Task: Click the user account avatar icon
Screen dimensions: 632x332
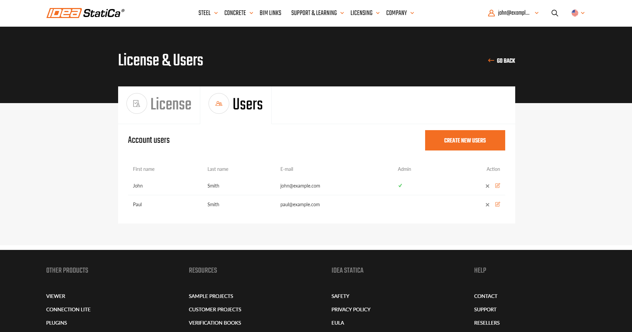Action: click(491, 13)
